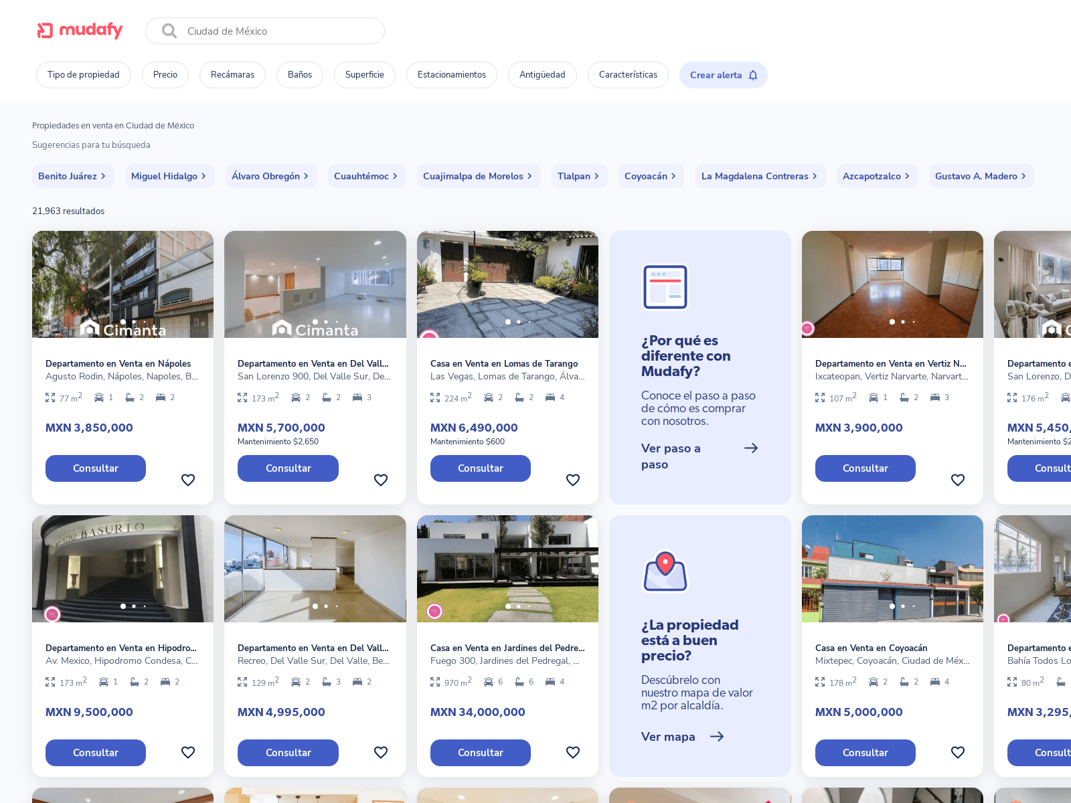
Task: Favorite the Jardines del Pedregal casa heart
Action: 573,752
